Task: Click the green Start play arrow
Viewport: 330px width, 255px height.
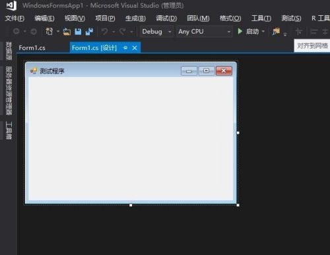Action: tap(240, 32)
